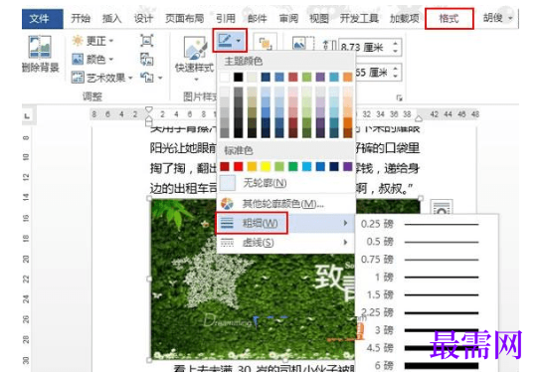Adjust the width spinner arrows

396,73
